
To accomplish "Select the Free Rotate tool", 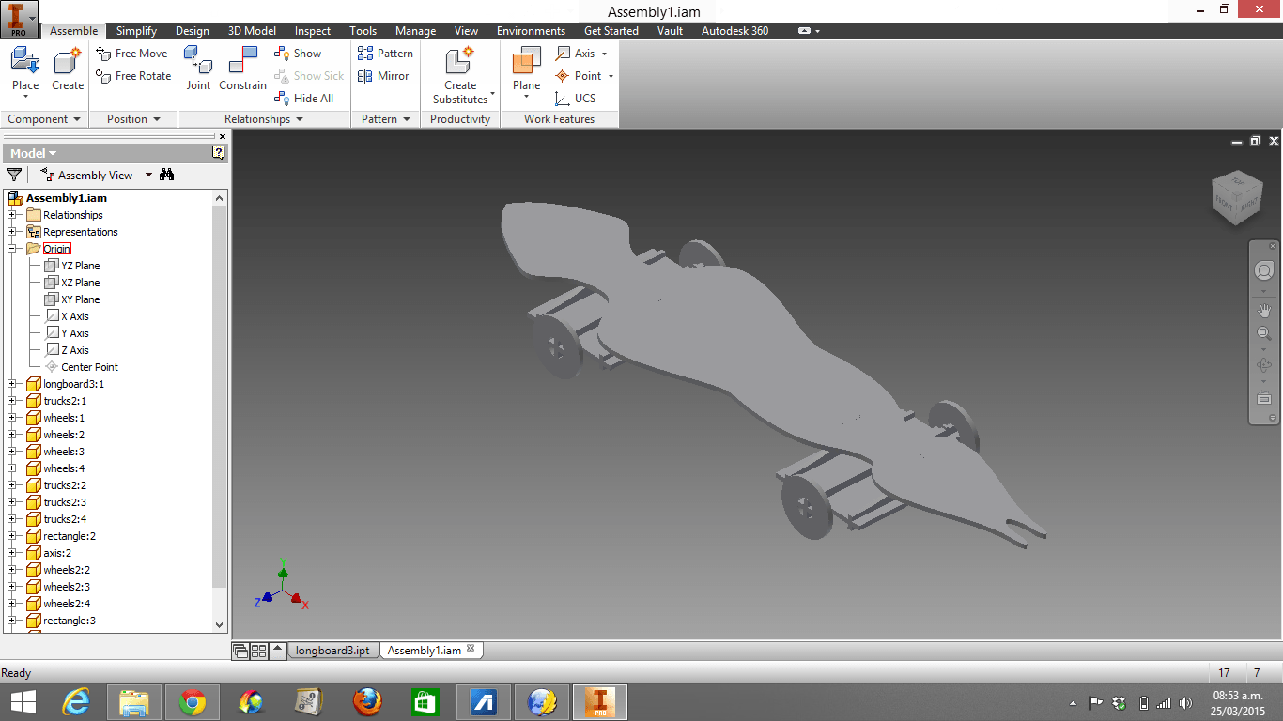I will coord(133,76).
